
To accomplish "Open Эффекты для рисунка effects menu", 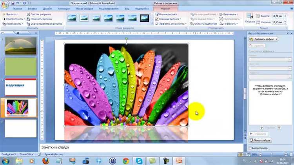I will (171, 24).
